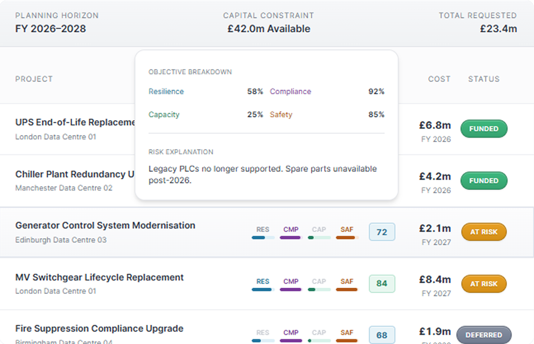Image resolution: width=534 pixels, height=344 pixels.
Task: Select score 72 badge on Generator Control row
Action: pos(382,232)
